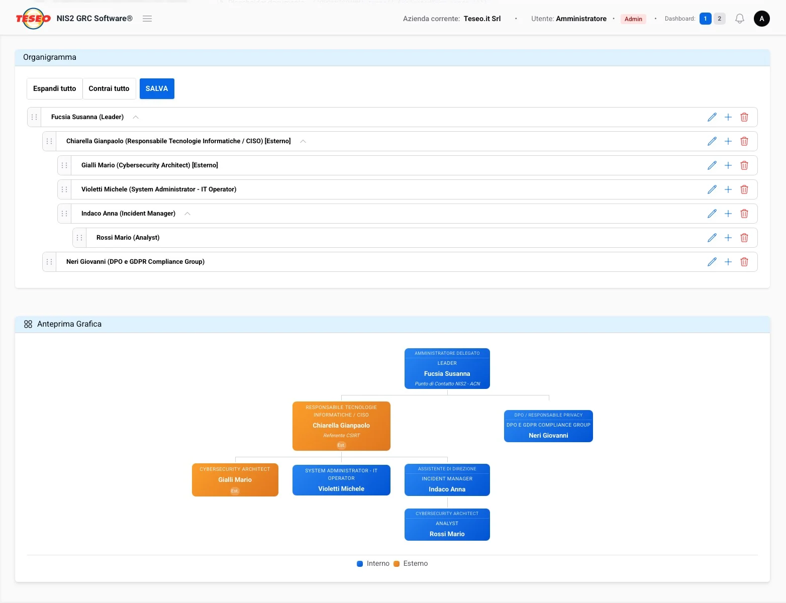Select the Violetti Michele (System Administrator) row
The image size is (786, 603).
click(408, 189)
